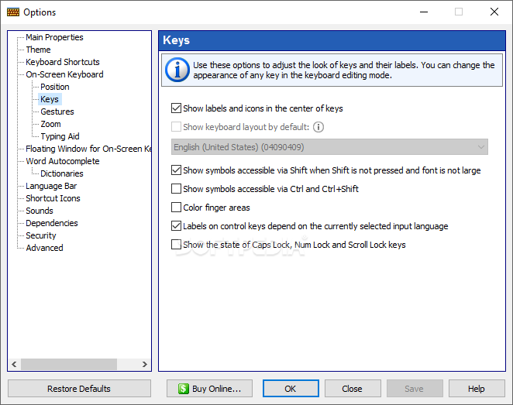The image size is (513, 405).
Task: Click the Buy Online button
Action: coord(209,389)
